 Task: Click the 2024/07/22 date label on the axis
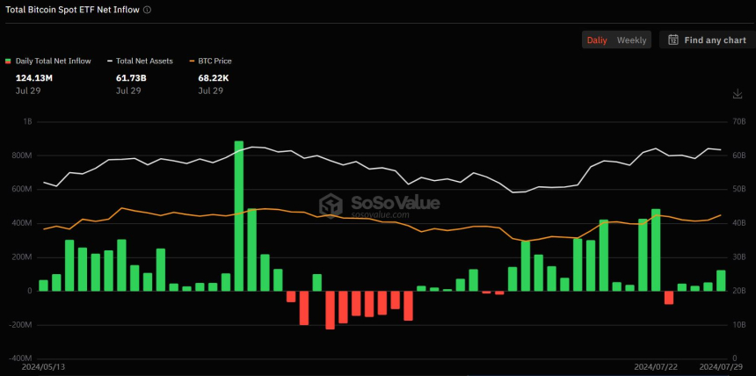click(654, 365)
